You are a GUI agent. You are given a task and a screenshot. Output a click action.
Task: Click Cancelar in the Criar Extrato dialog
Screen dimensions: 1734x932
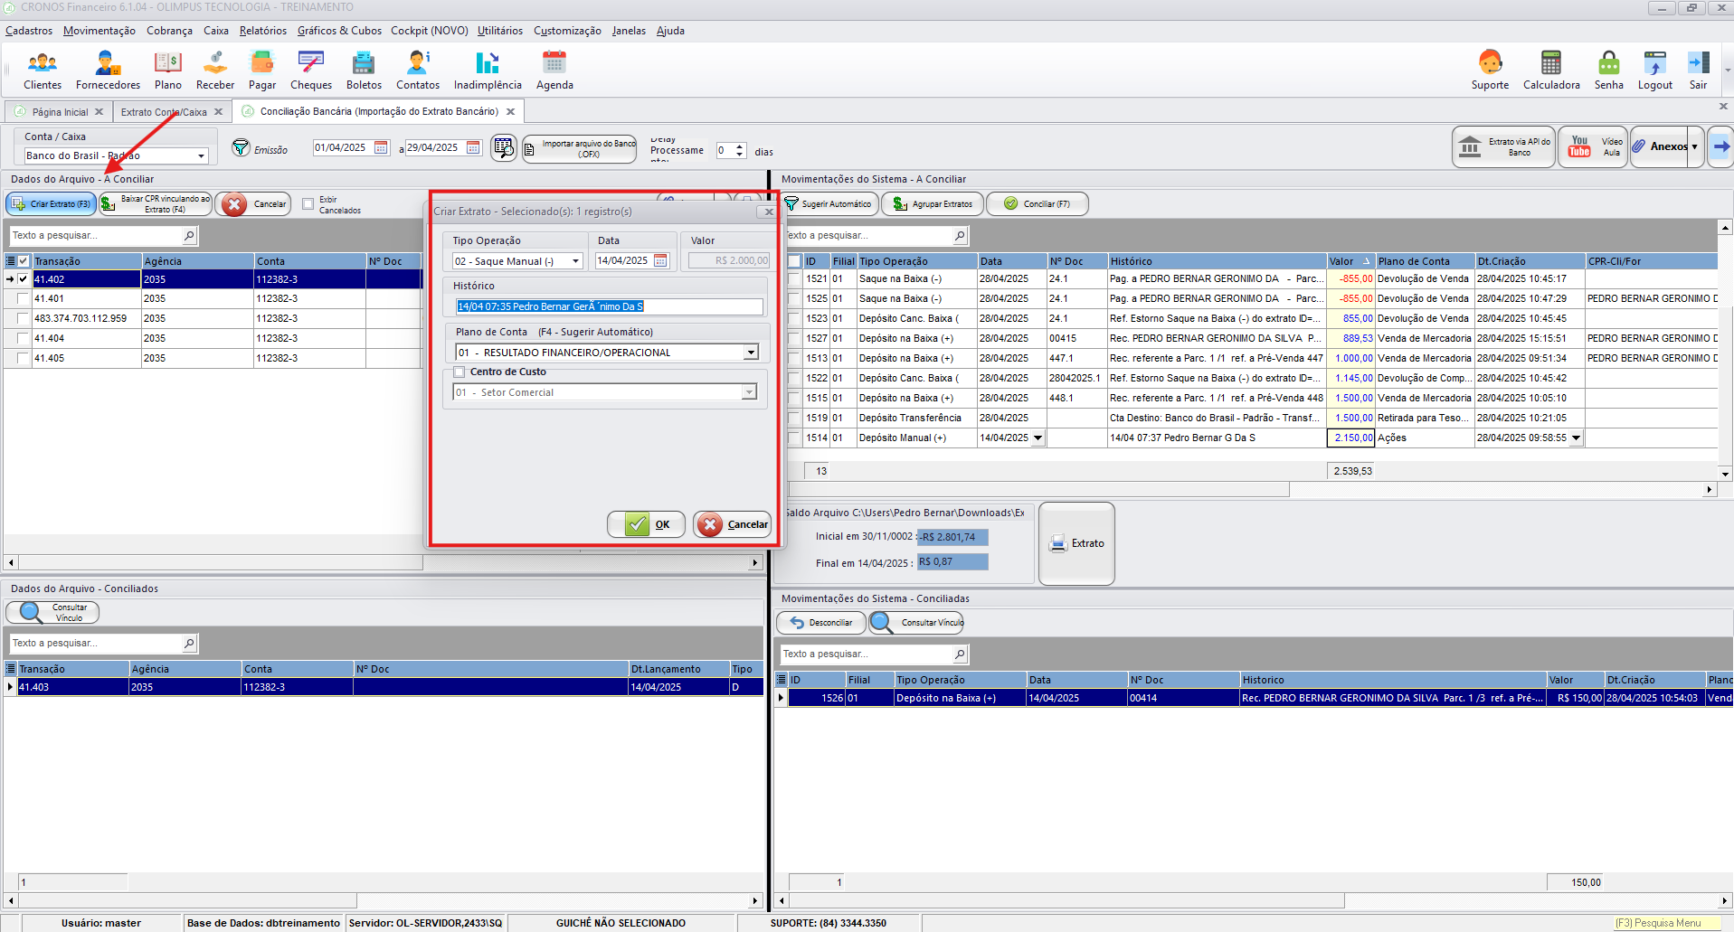732,524
